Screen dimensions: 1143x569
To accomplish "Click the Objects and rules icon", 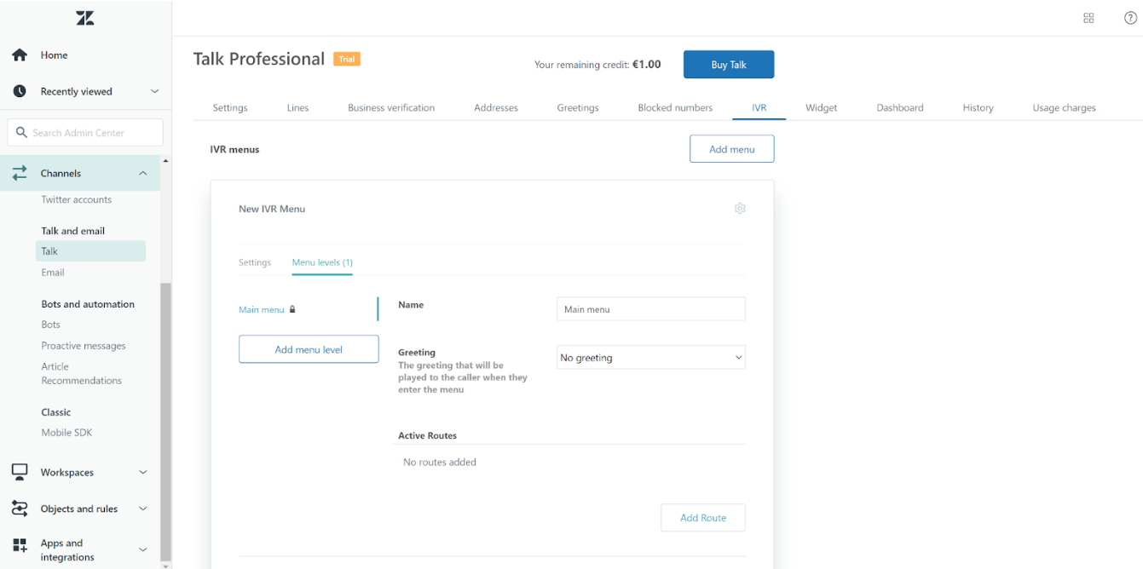I will pos(20,509).
